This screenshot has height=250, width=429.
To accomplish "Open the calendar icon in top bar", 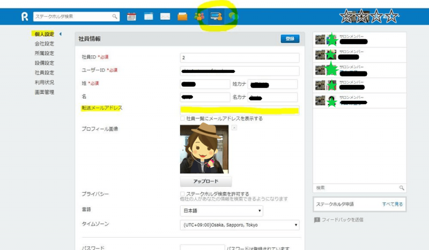I will click(x=131, y=17).
